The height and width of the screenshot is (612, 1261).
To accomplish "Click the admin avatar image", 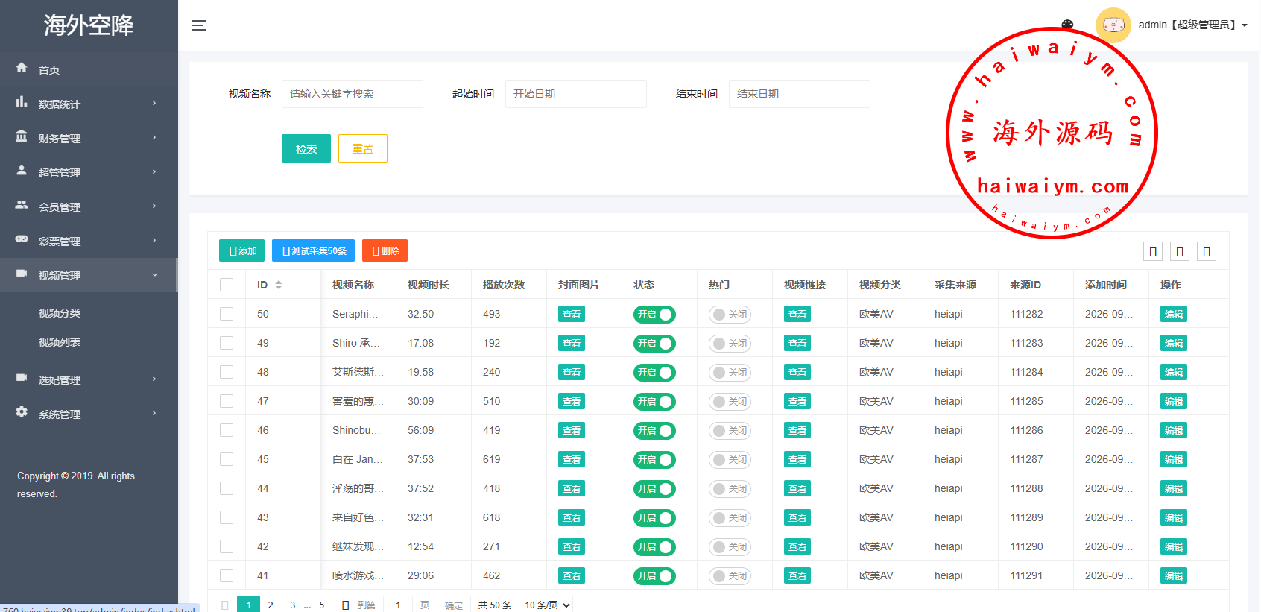I will click(x=1113, y=25).
